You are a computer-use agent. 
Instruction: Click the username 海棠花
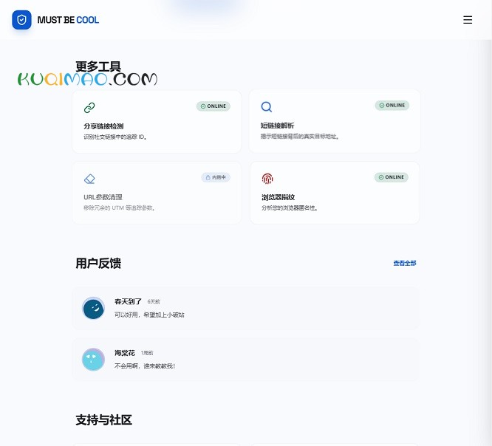[125, 353]
